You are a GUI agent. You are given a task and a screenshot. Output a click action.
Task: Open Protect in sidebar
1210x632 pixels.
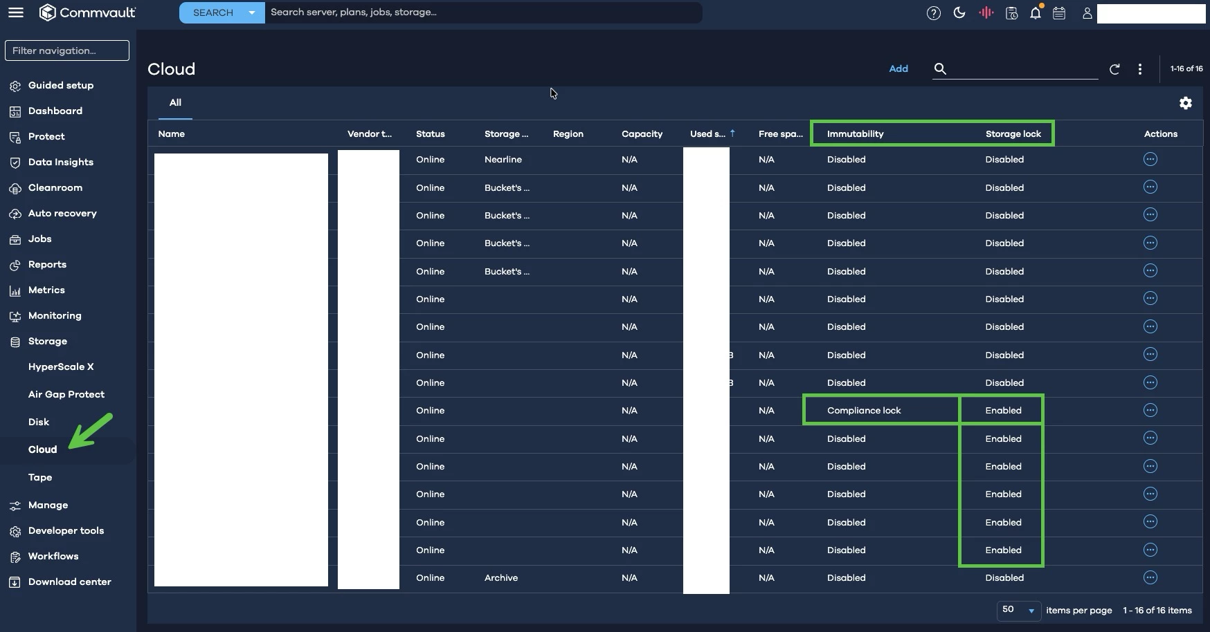[46, 137]
